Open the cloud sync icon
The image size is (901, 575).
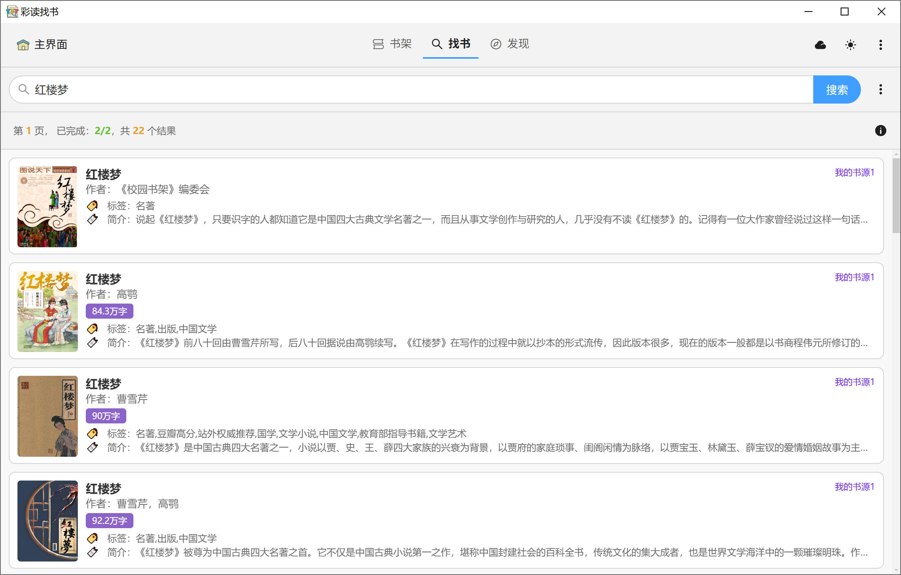click(820, 45)
